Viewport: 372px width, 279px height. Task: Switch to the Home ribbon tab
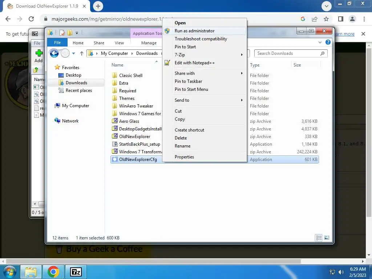(x=78, y=43)
